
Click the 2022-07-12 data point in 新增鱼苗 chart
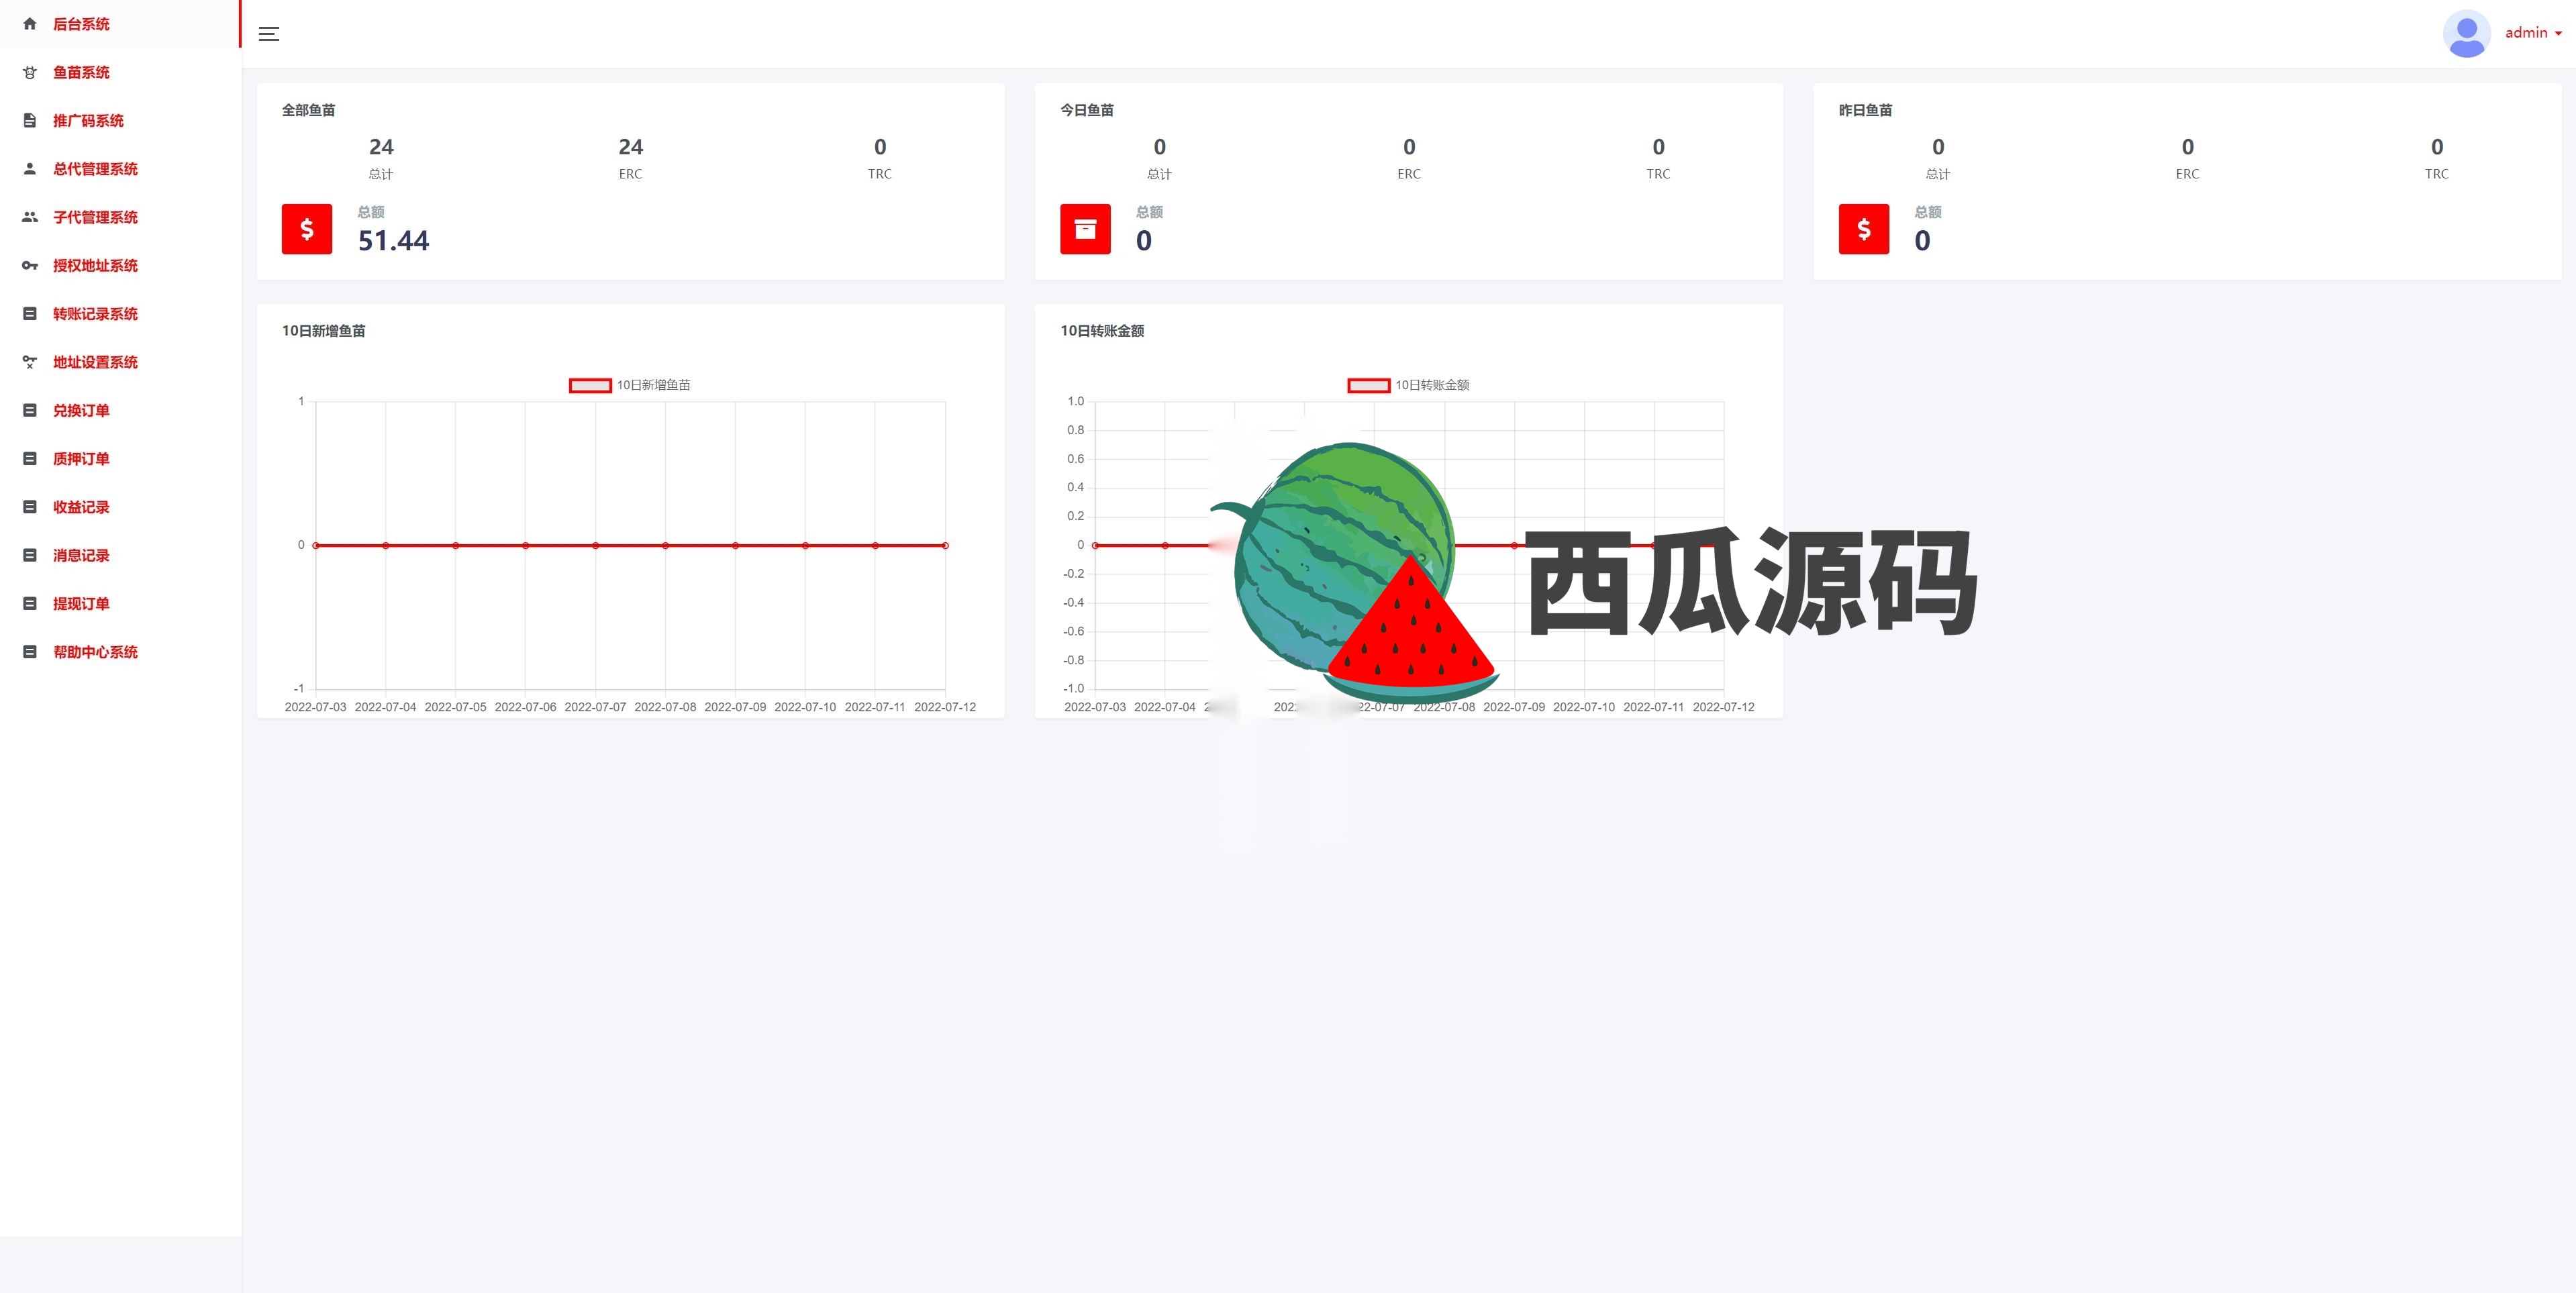(x=945, y=545)
